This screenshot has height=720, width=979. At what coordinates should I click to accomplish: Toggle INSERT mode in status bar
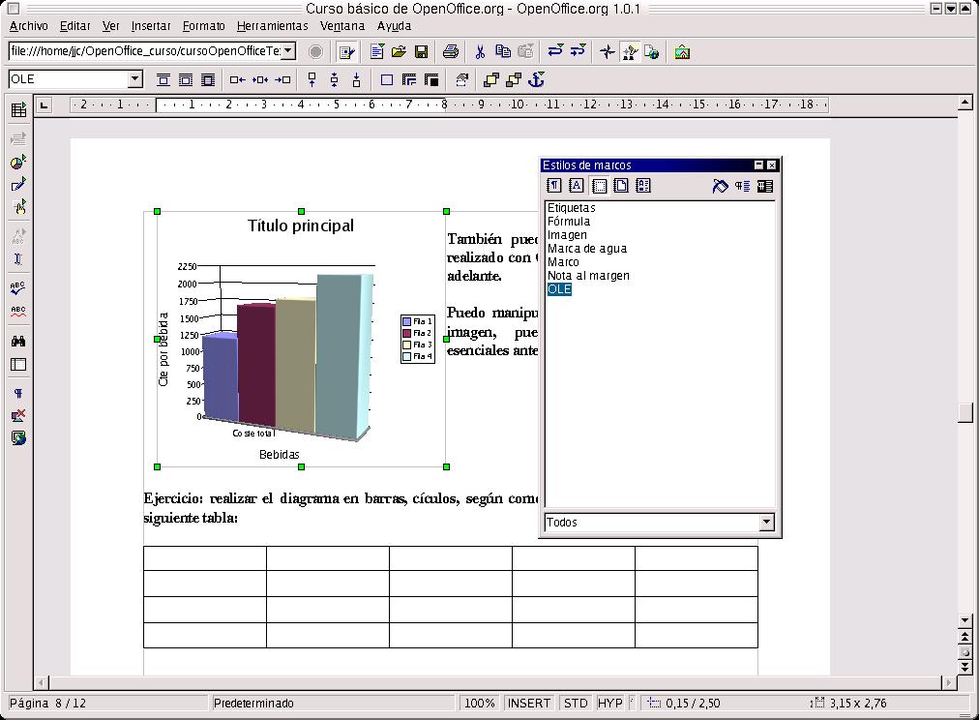click(x=529, y=704)
